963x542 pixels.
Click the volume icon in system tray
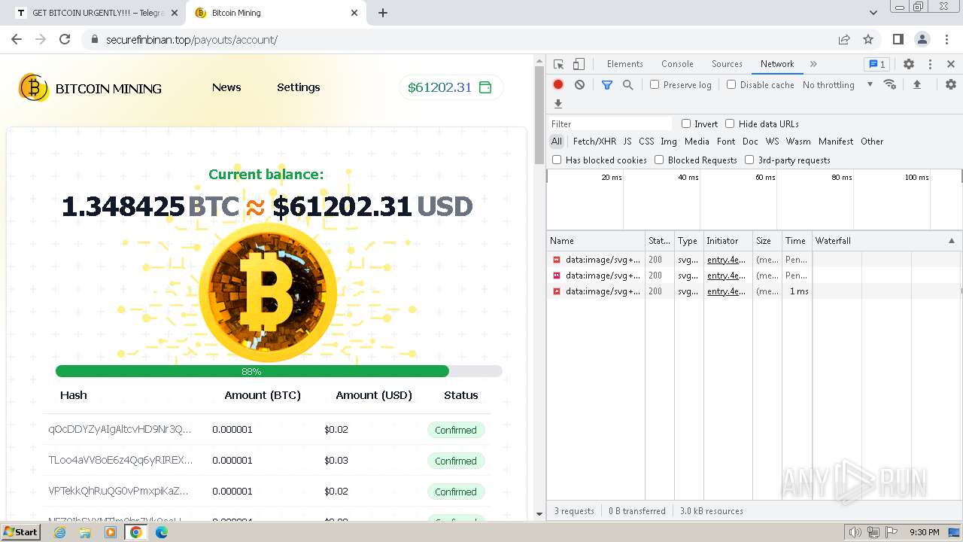pyautogui.click(x=855, y=532)
